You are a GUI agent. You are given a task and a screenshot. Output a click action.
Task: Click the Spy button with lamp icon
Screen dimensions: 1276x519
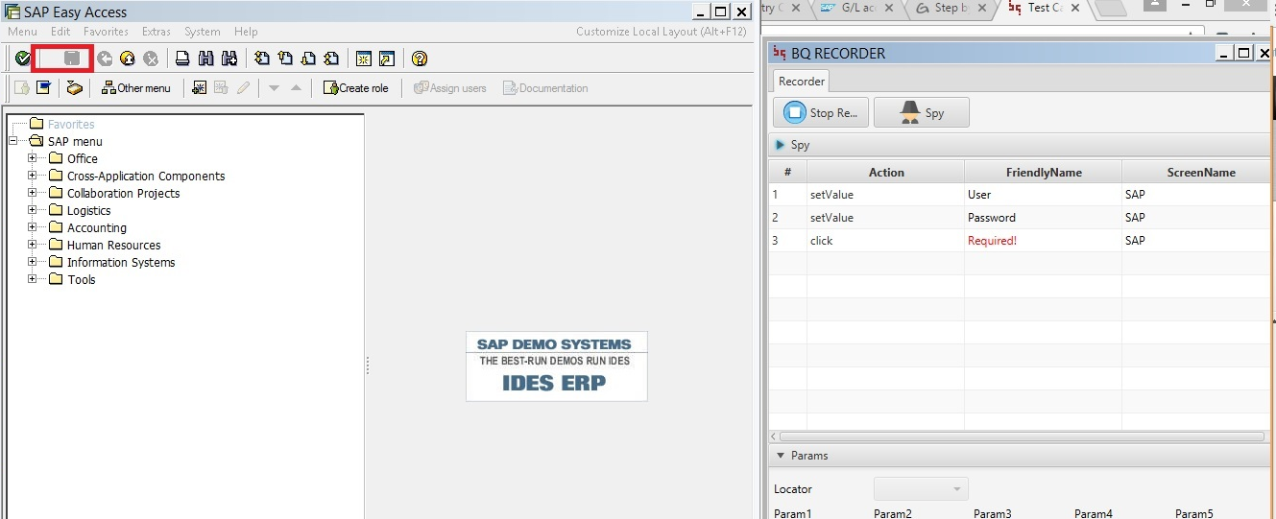(922, 112)
